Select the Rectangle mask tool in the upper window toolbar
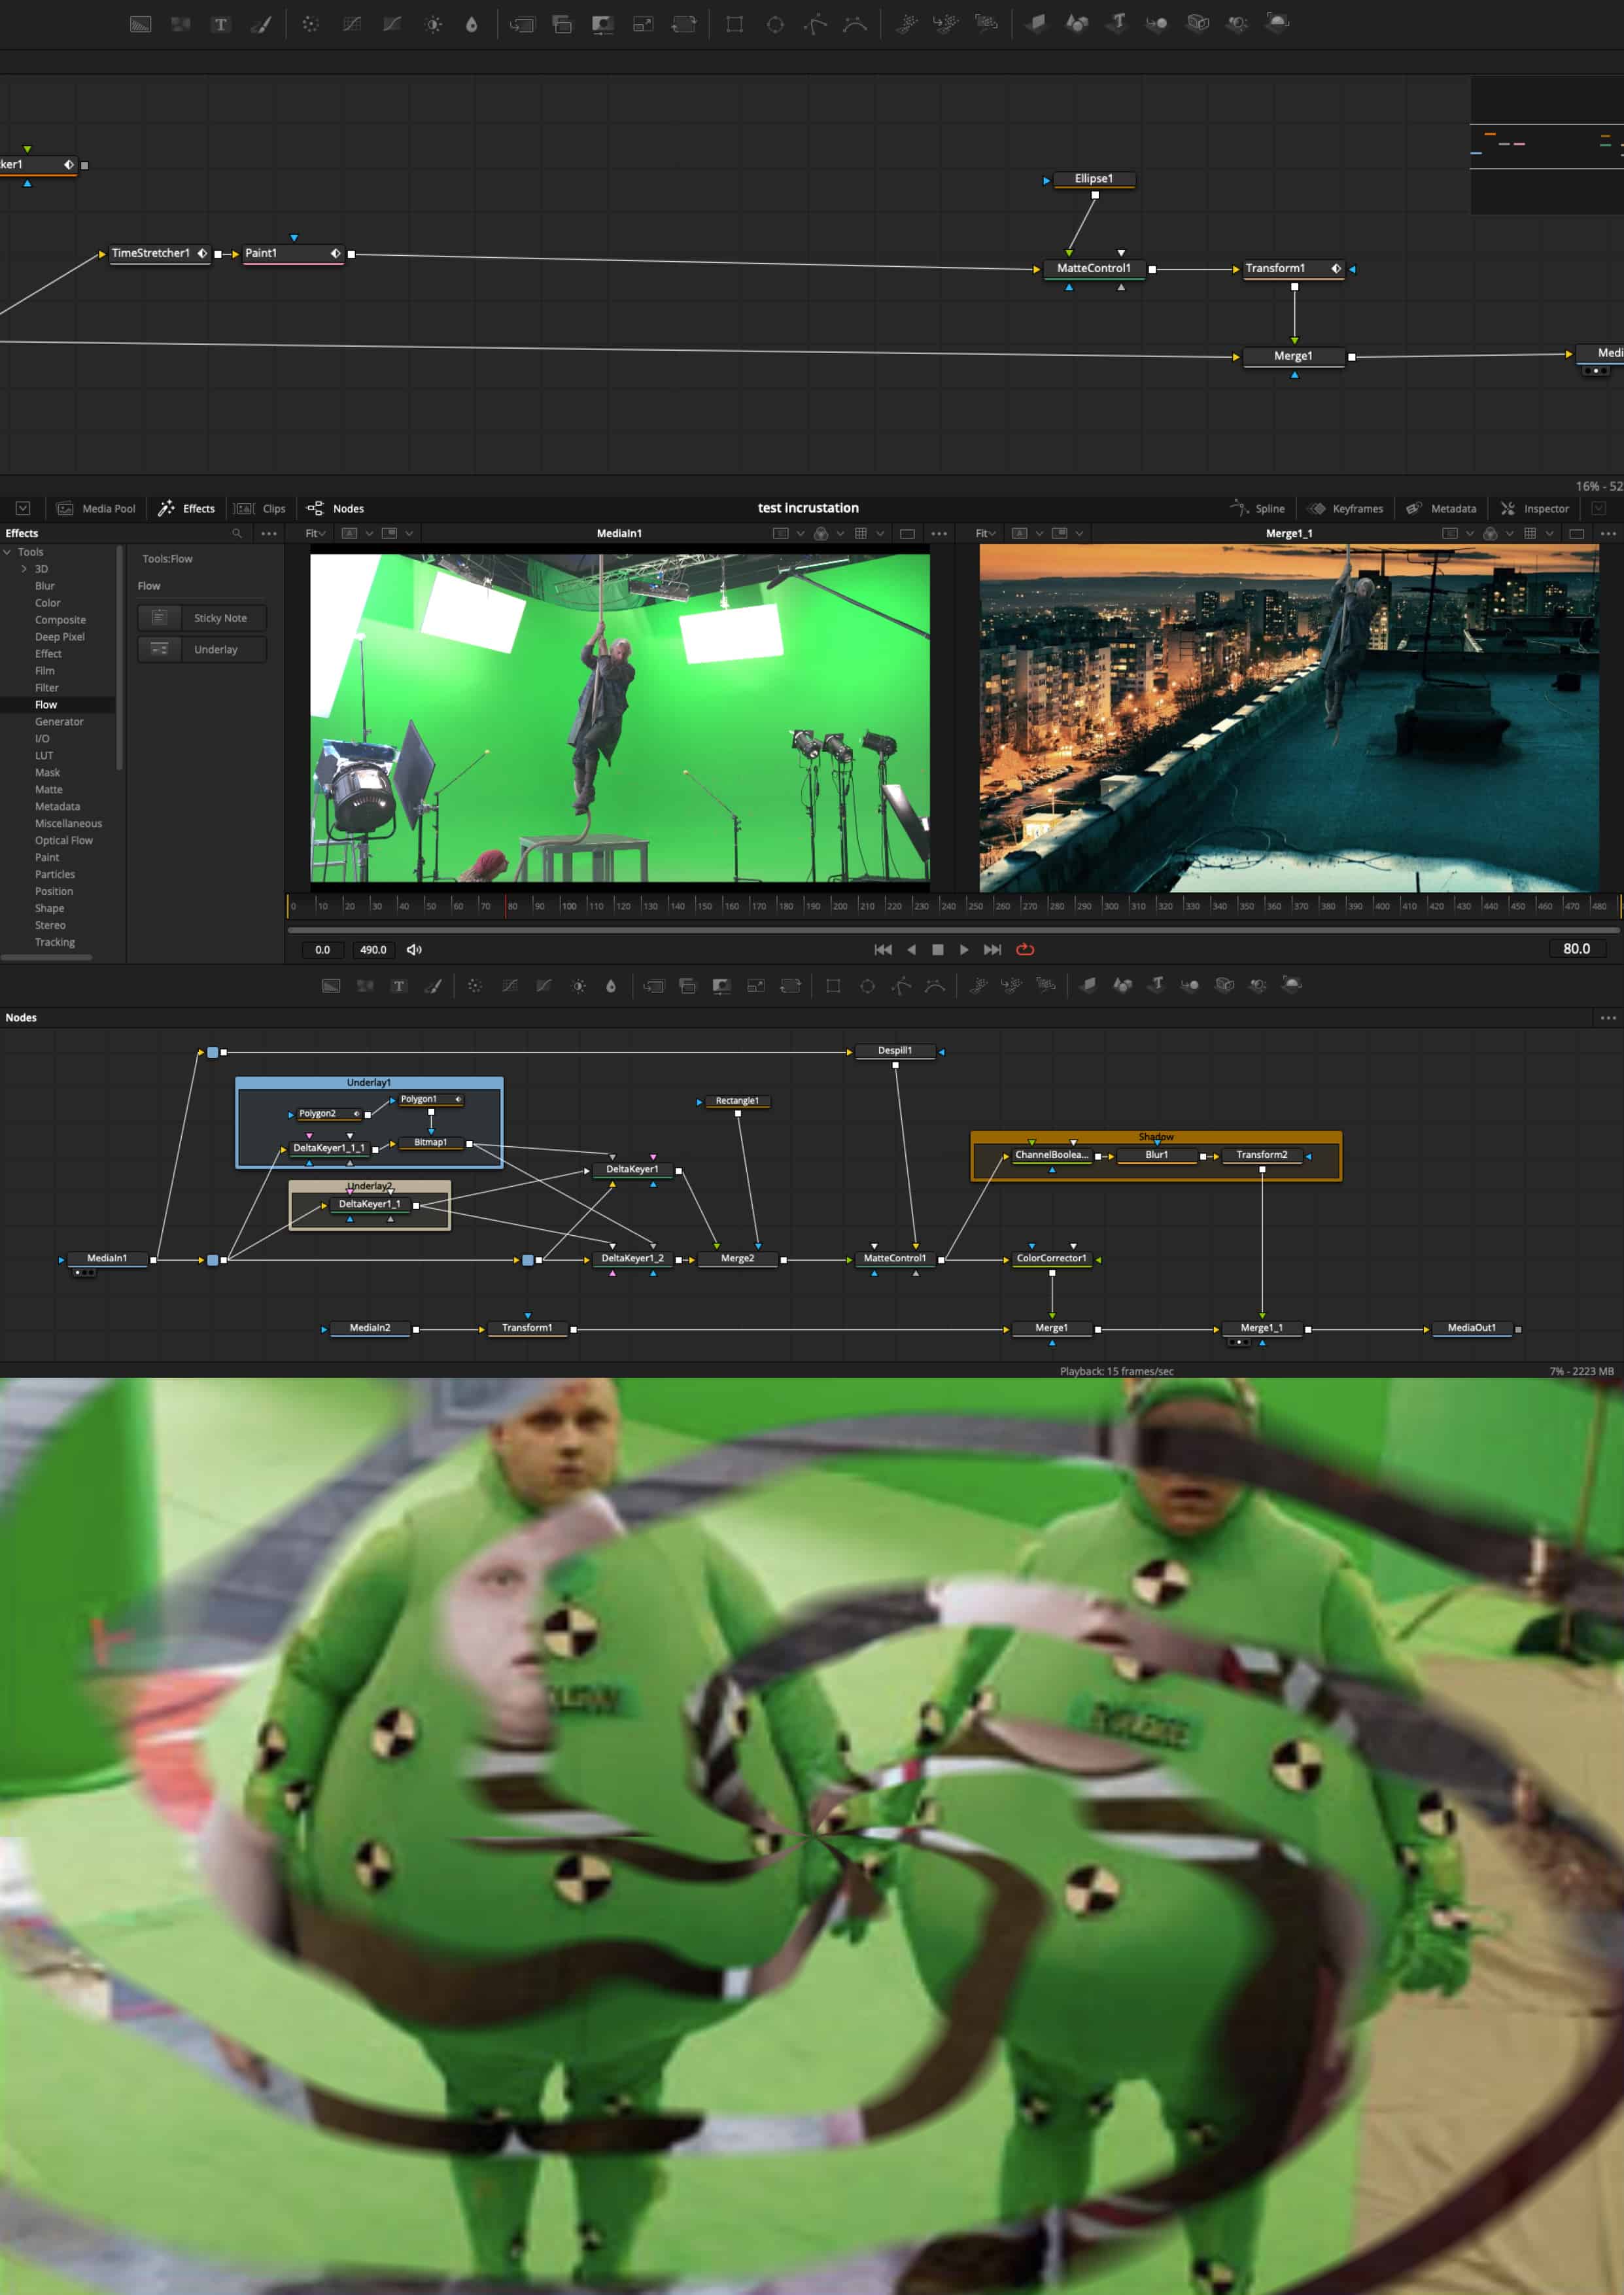Image resolution: width=1624 pixels, height=2295 pixels. coord(734,24)
